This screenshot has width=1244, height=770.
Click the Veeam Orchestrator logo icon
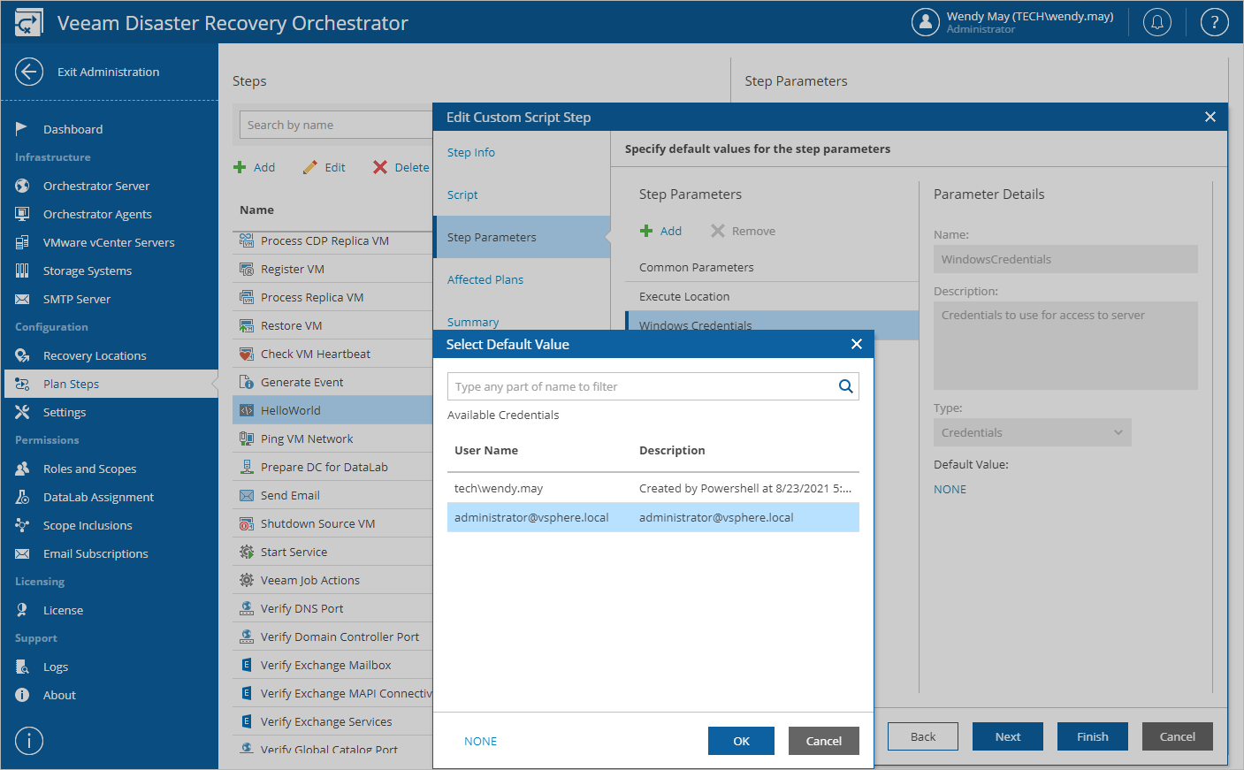[x=28, y=23]
